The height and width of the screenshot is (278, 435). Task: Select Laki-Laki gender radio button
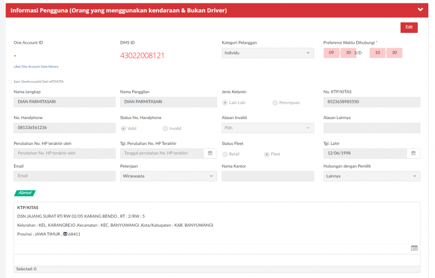click(x=225, y=103)
